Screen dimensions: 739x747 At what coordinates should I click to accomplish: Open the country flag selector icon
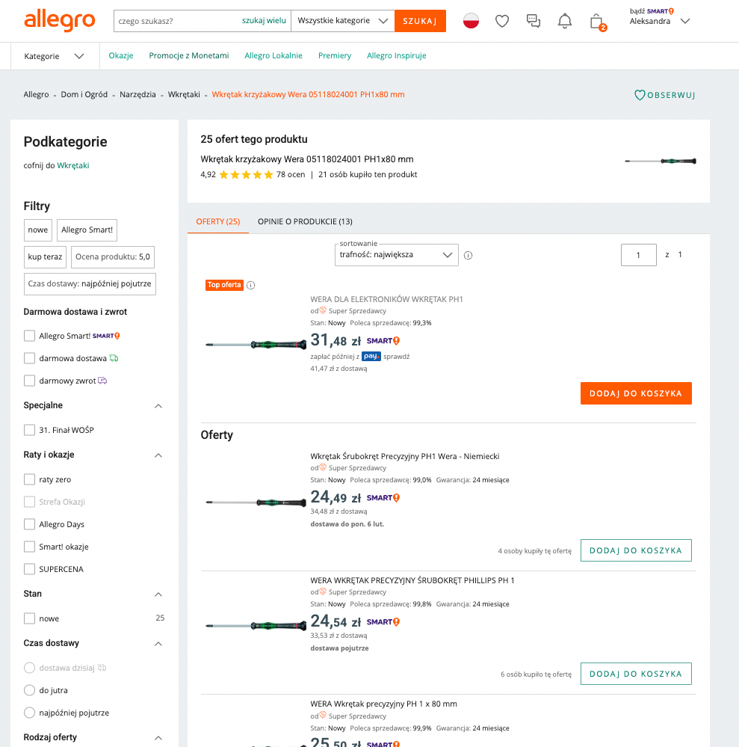(x=471, y=21)
